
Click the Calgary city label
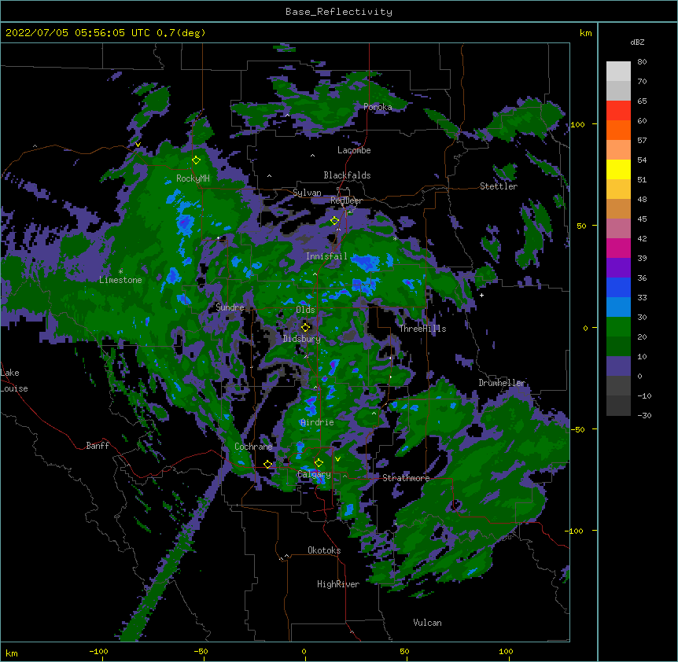[314, 474]
